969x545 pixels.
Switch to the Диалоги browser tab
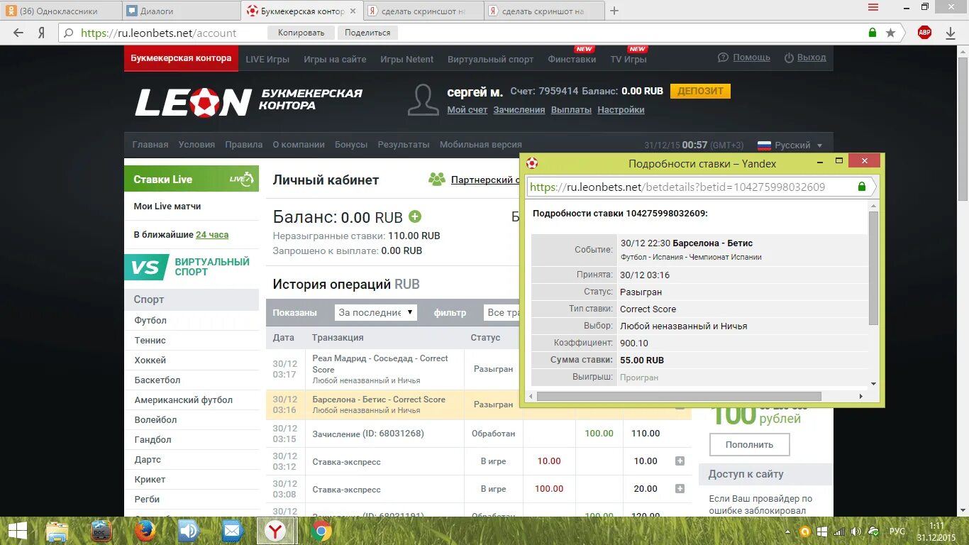(182, 11)
